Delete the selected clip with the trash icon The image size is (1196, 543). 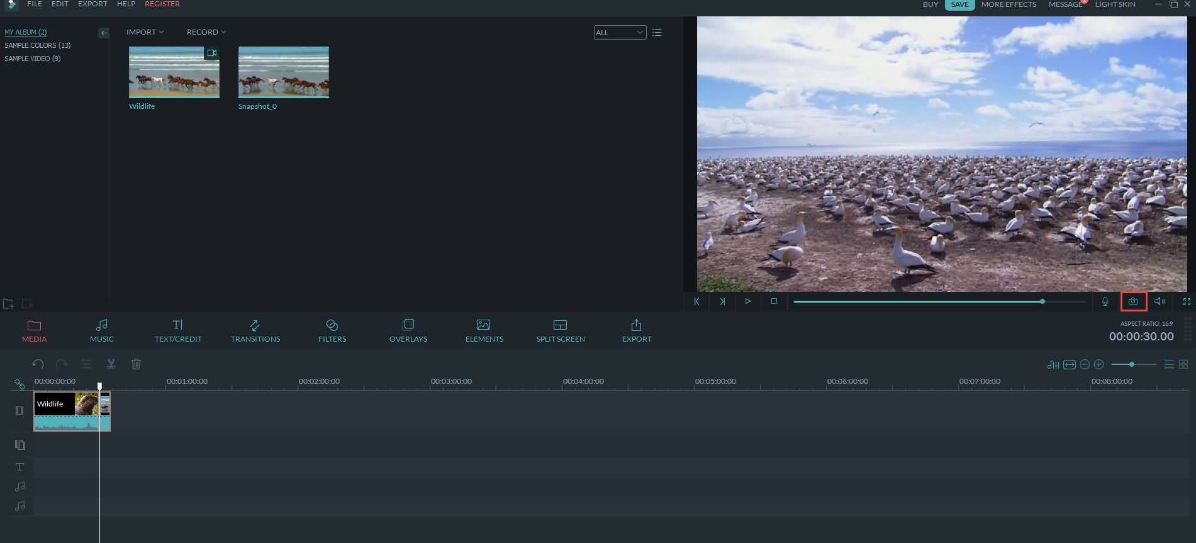(x=136, y=364)
